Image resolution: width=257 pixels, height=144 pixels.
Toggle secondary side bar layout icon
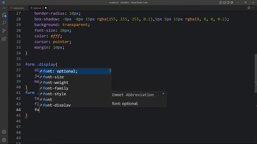tap(228, 2)
